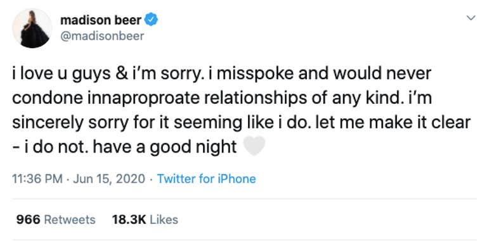Viewport: 487px width, 241px height.
Task: Click the white heart emoji
Action: click(x=254, y=146)
